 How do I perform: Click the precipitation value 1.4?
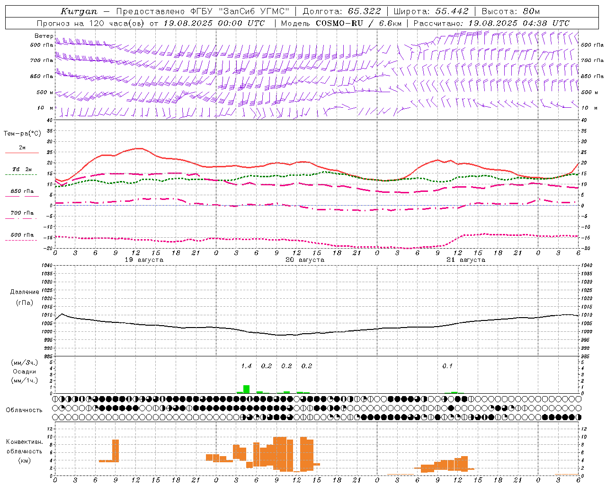[246, 366]
